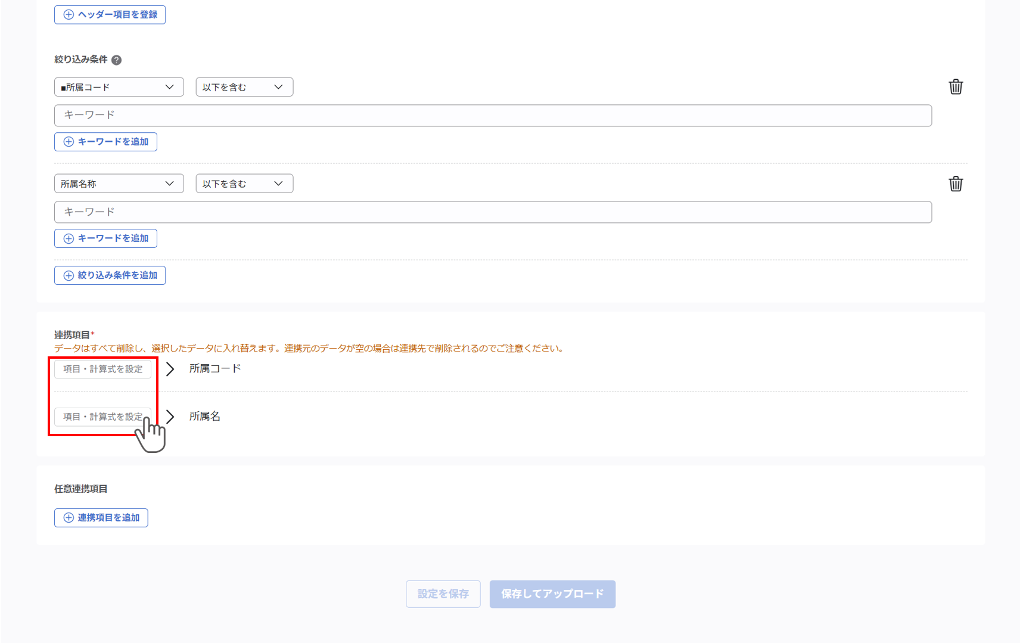This screenshot has width=1020, height=643.
Task: Click the plus icon on ヘッダー項目を登録
Action: click(x=67, y=14)
